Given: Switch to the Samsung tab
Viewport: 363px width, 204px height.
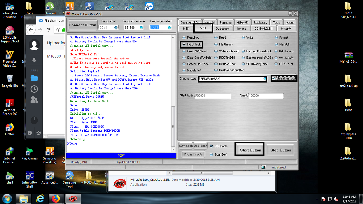Looking at the screenshot, I should coord(226,22).
